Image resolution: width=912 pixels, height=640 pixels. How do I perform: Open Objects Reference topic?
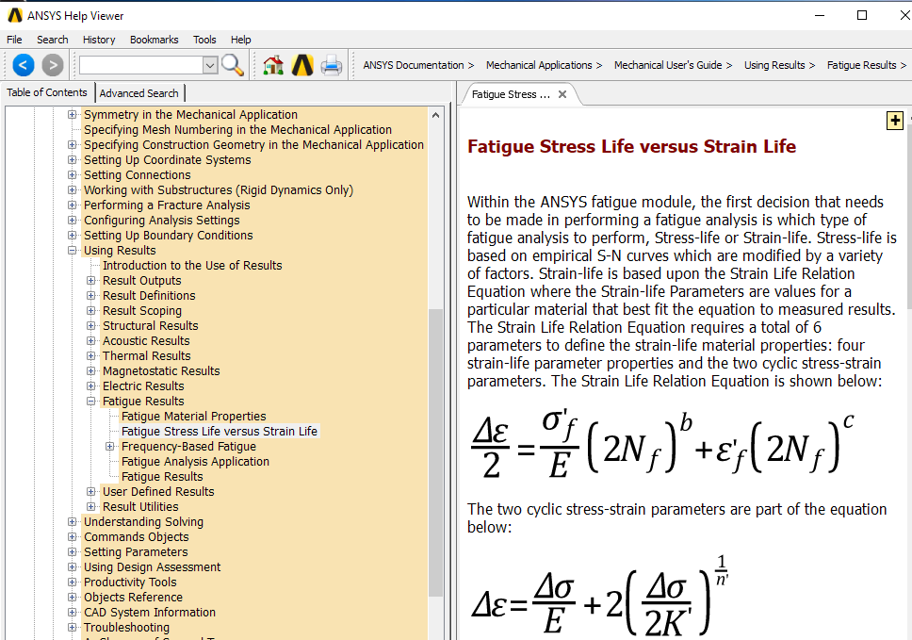[x=133, y=598]
